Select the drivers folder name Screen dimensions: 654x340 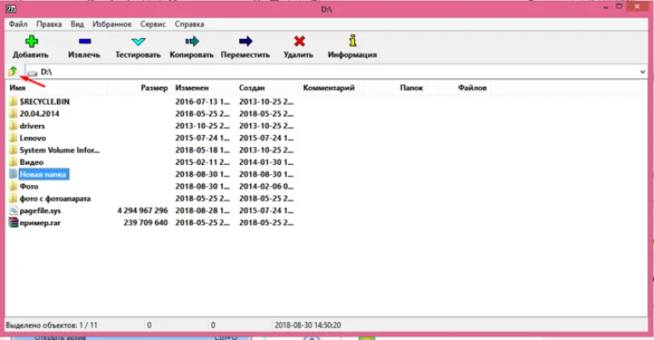click(32, 126)
